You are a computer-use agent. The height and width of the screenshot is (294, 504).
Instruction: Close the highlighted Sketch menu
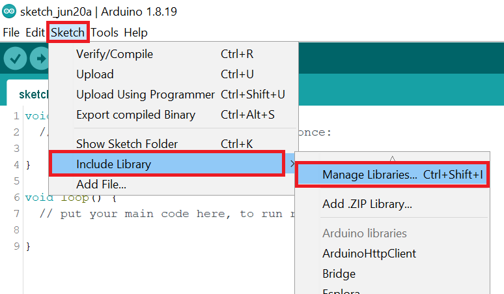pos(68,33)
